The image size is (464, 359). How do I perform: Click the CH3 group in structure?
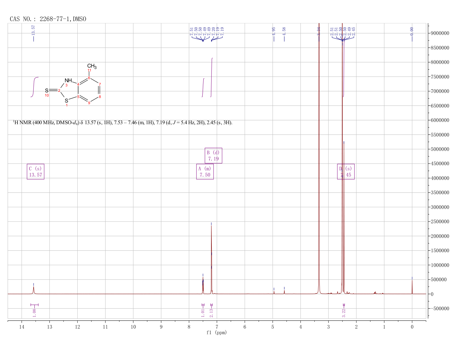(x=92, y=66)
